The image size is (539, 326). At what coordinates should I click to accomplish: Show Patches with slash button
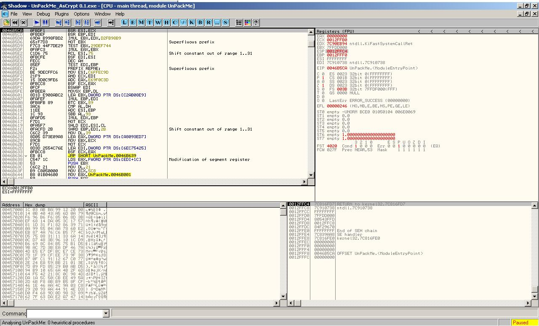[183, 22]
